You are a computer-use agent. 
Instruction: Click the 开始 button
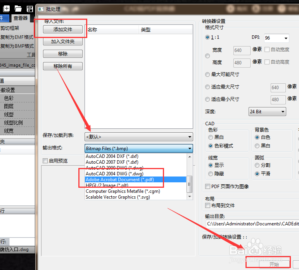click(274, 264)
